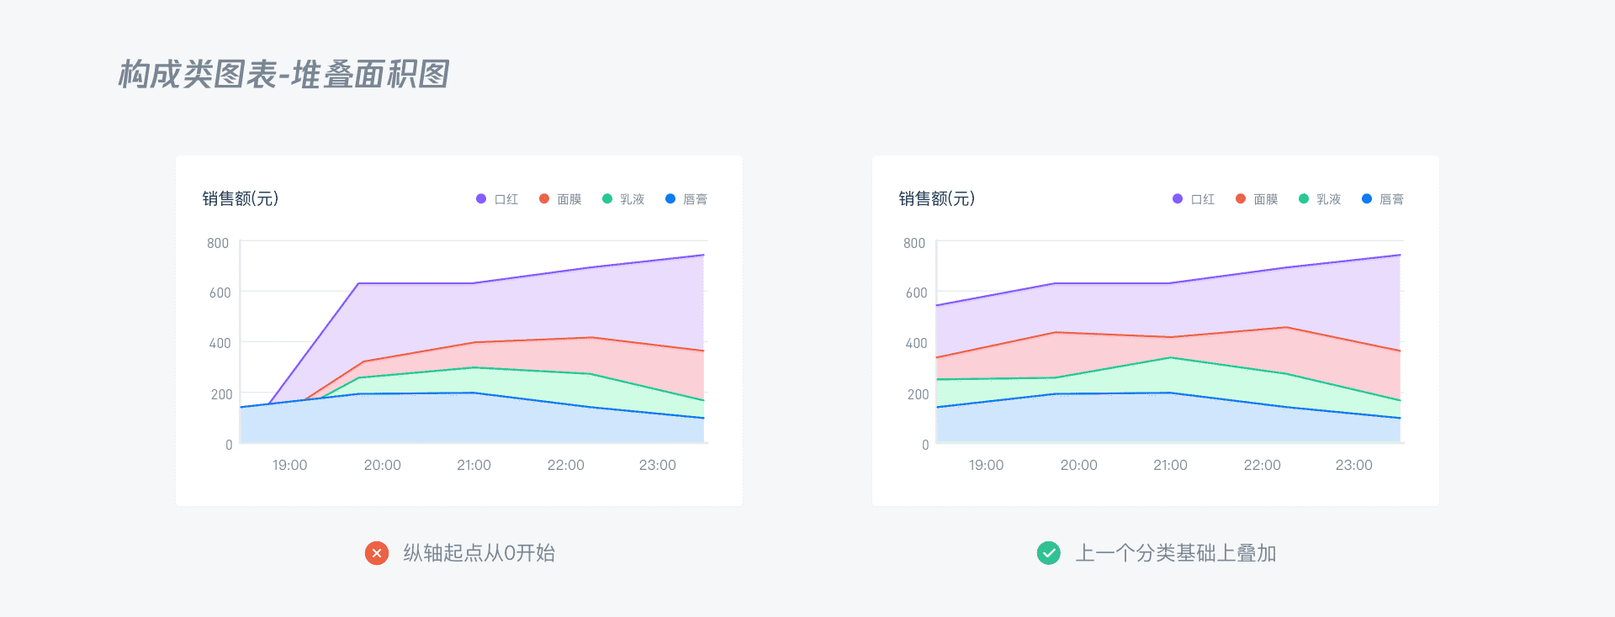Image resolution: width=1615 pixels, height=617 pixels.
Task: Toggle purple 口红 legend dot in right chart
Action: pos(1178,199)
